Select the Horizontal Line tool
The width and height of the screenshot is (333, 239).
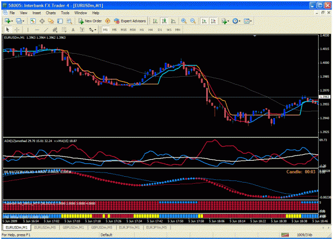[x=37, y=30]
